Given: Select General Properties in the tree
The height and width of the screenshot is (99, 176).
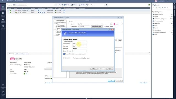Looking at the screenshot, I should [60, 21].
